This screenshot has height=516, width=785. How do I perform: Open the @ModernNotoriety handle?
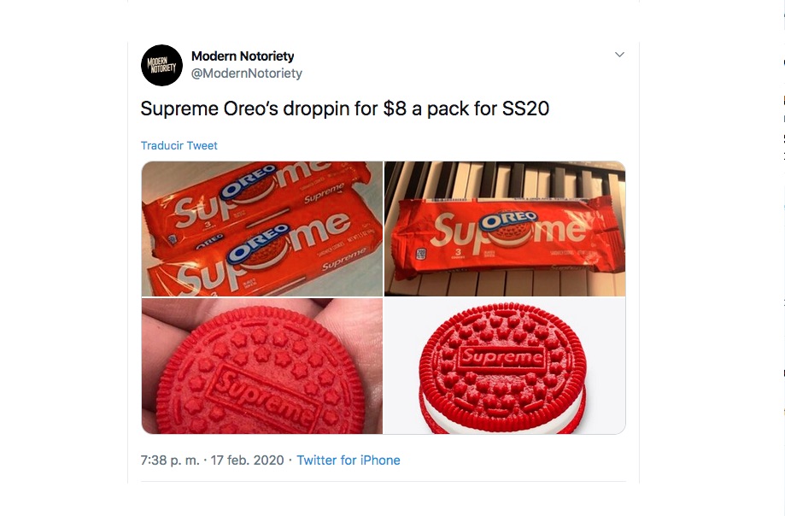pos(247,73)
